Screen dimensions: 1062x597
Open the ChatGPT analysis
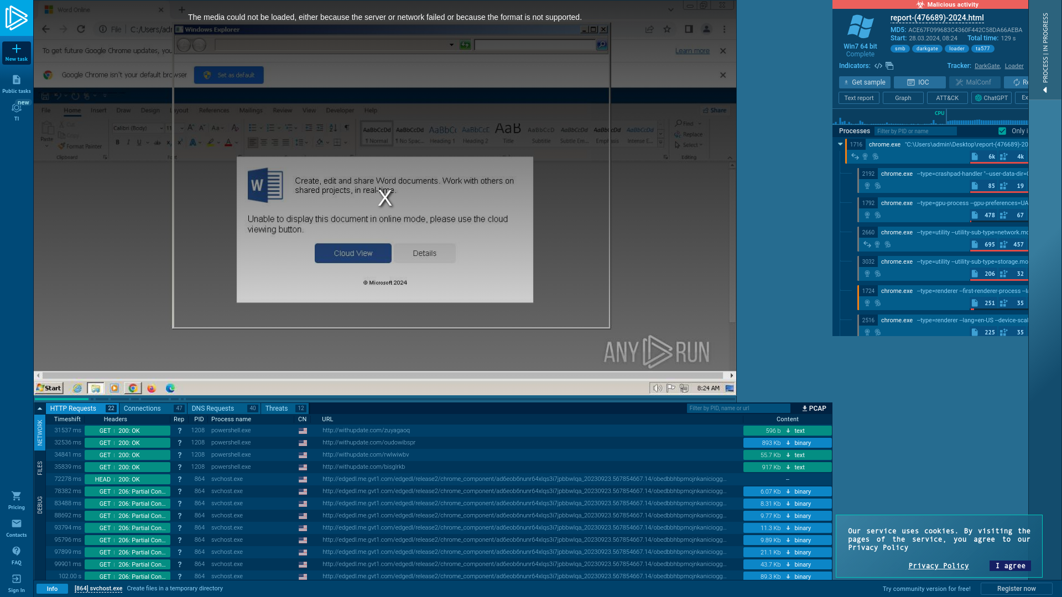click(991, 98)
